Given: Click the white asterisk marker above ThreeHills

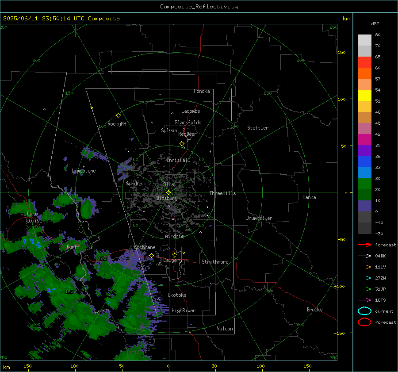Looking at the screenshot, I should tap(210, 152).
